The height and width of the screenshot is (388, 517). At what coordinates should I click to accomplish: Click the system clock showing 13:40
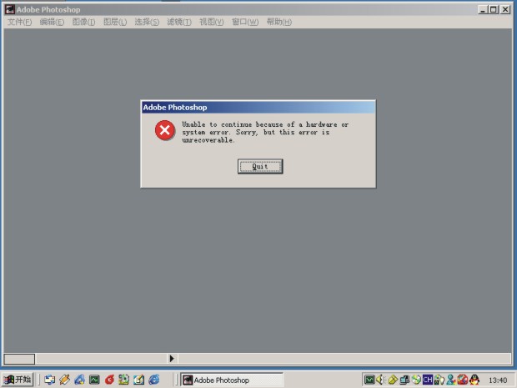pyautogui.click(x=497, y=380)
